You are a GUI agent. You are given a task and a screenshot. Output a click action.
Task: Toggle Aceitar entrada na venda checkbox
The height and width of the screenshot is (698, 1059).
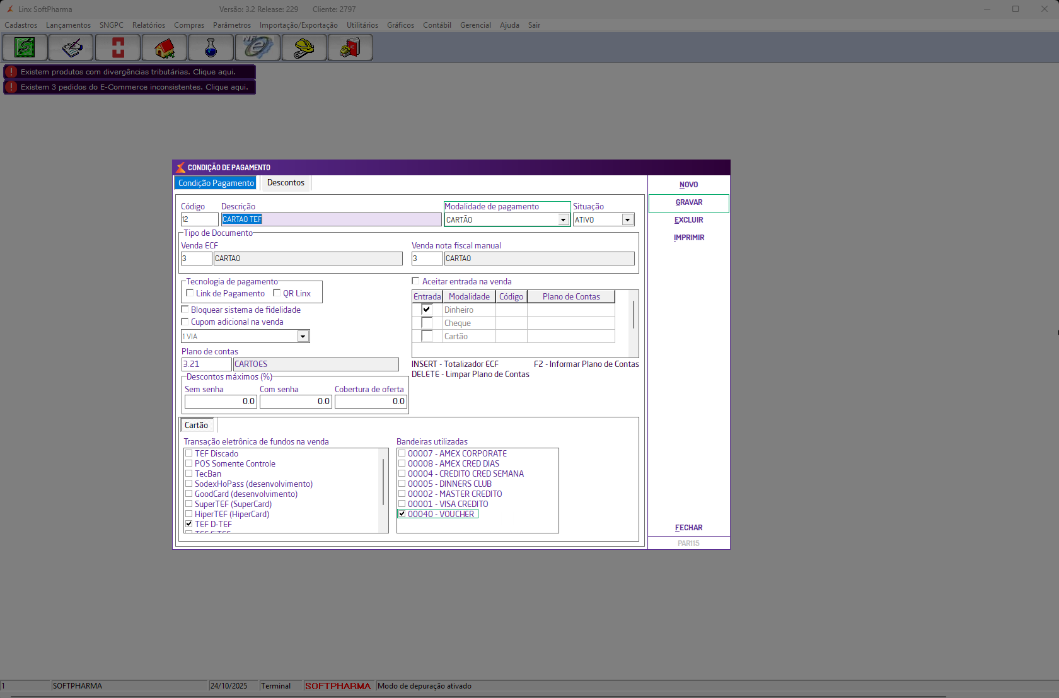415,281
